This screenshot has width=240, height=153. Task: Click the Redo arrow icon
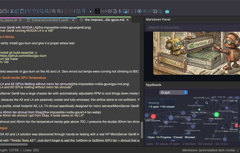[35, 11]
